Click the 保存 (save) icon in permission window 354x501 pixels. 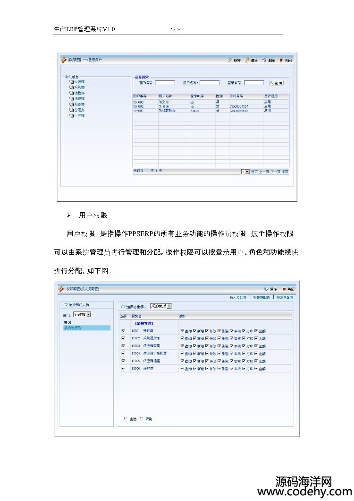point(266,289)
